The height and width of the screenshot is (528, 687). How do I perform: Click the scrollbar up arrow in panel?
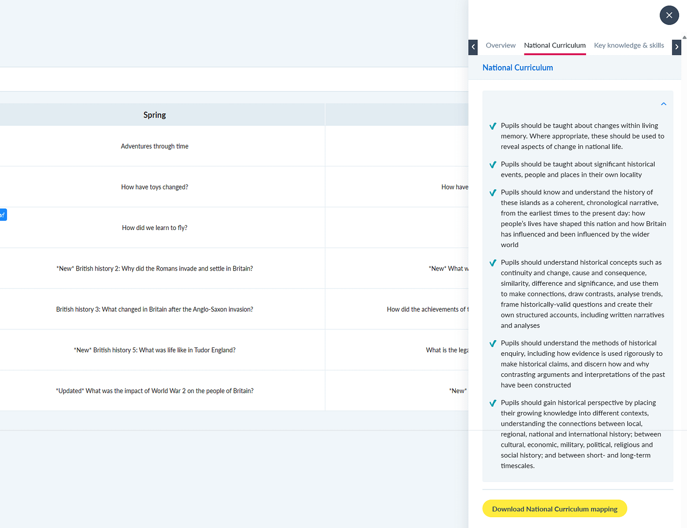click(x=684, y=37)
